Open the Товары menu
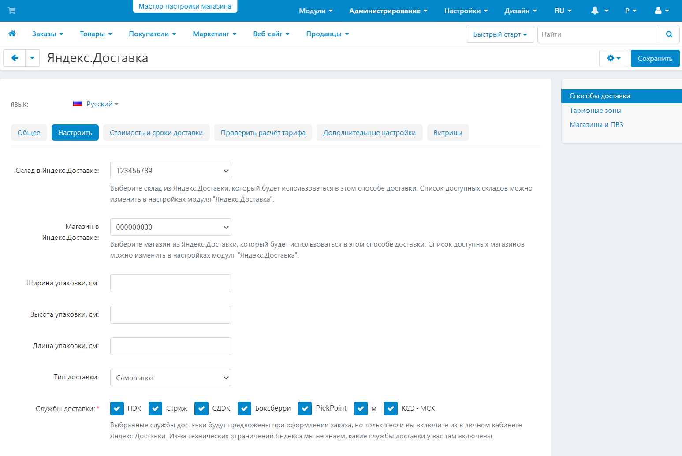This screenshot has height=456, width=682. [x=96, y=34]
